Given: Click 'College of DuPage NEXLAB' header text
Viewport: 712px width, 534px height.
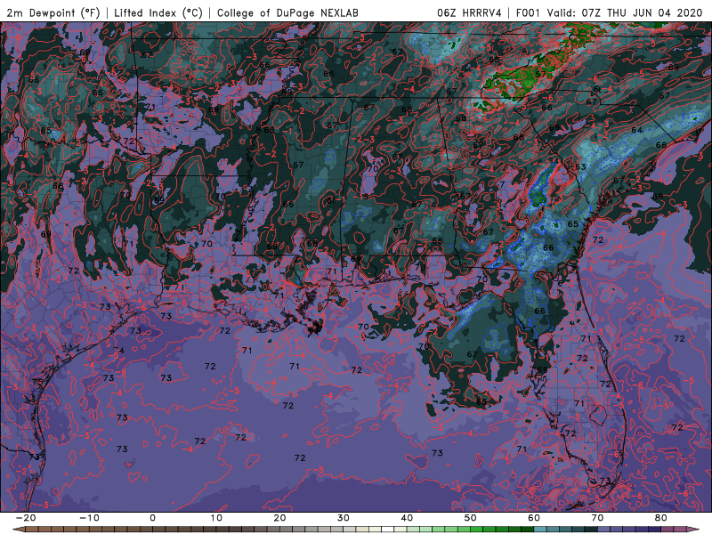Looking at the screenshot, I should point(287,12).
